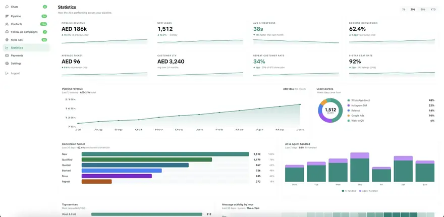
Task: Click the lead sources donut chart center
Action: coord(330,110)
